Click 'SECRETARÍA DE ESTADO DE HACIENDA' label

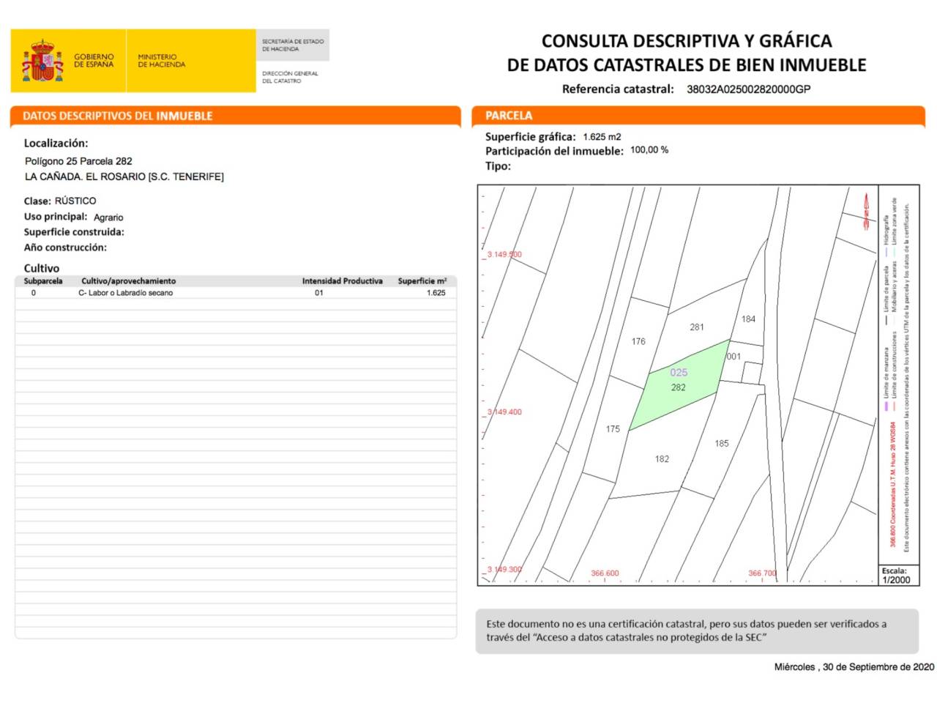coord(293,45)
